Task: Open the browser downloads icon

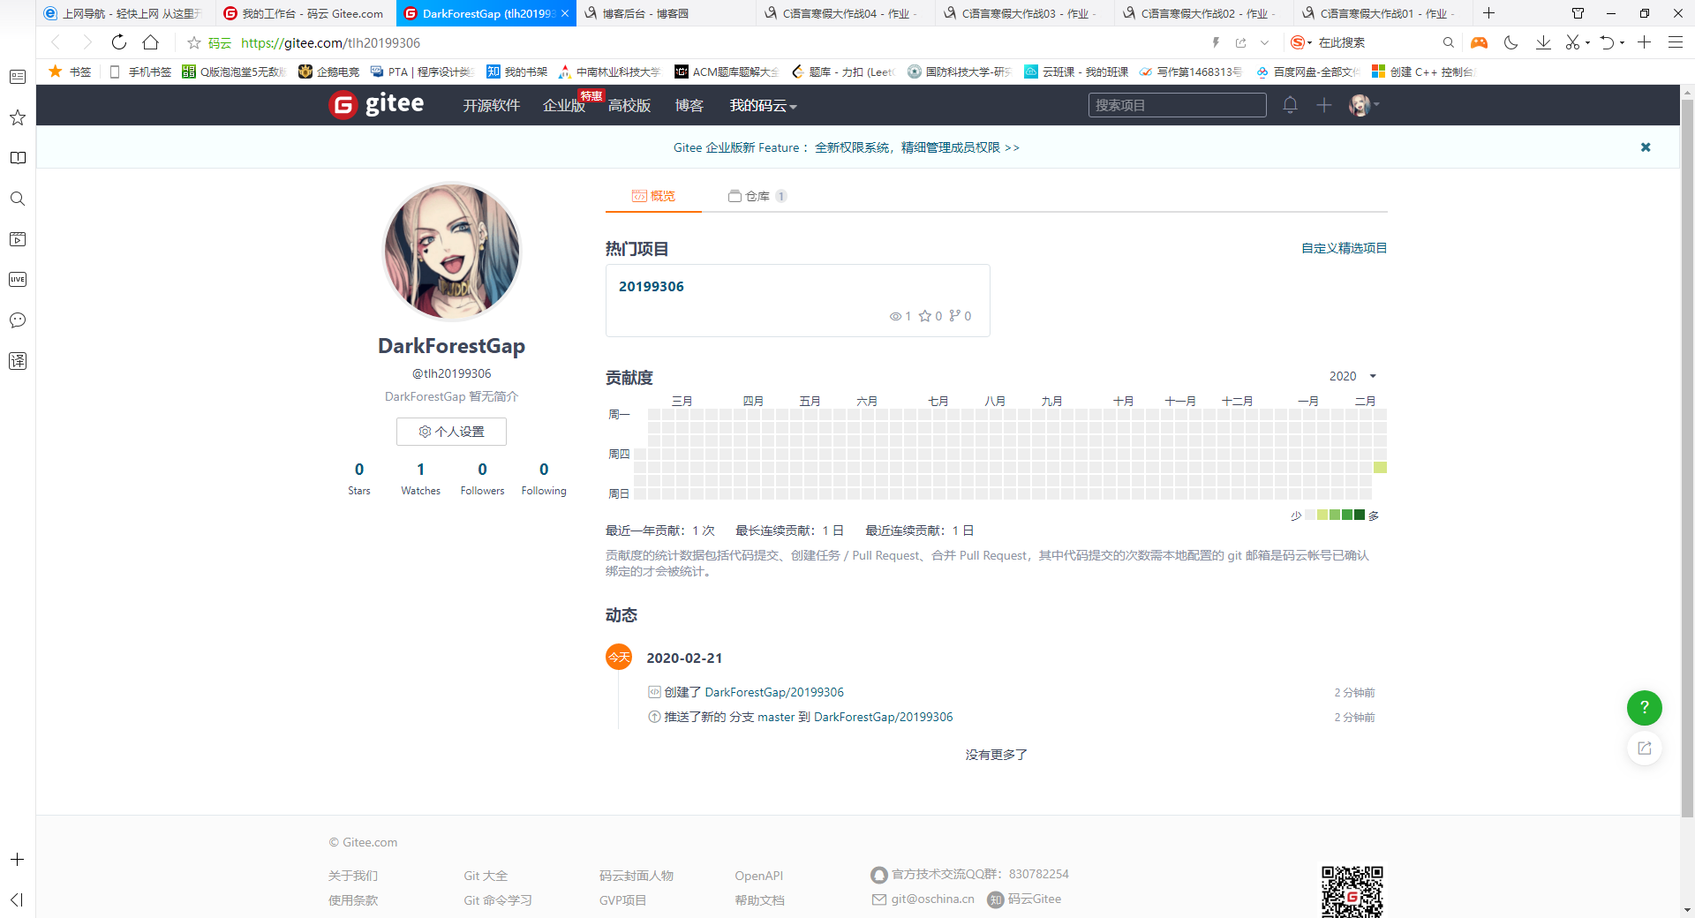Action: click(x=1543, y=42)
